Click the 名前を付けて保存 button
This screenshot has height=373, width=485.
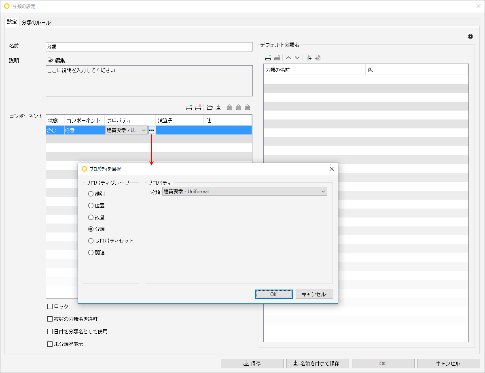point(318,363)
